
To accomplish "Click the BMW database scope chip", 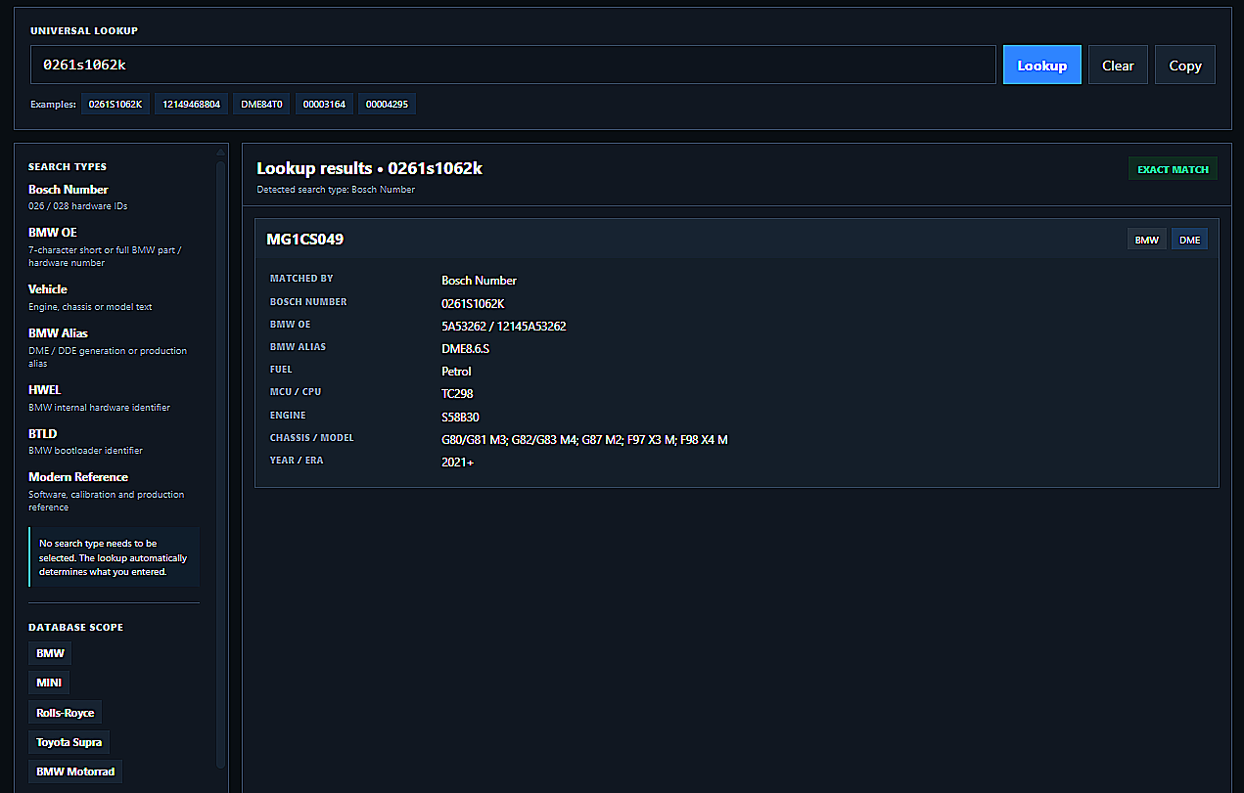I will point(50,653).
